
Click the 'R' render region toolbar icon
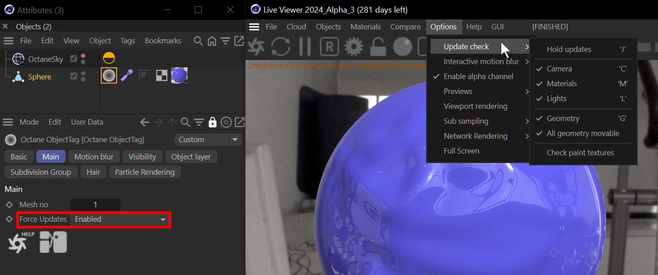(x=329, y=47)
